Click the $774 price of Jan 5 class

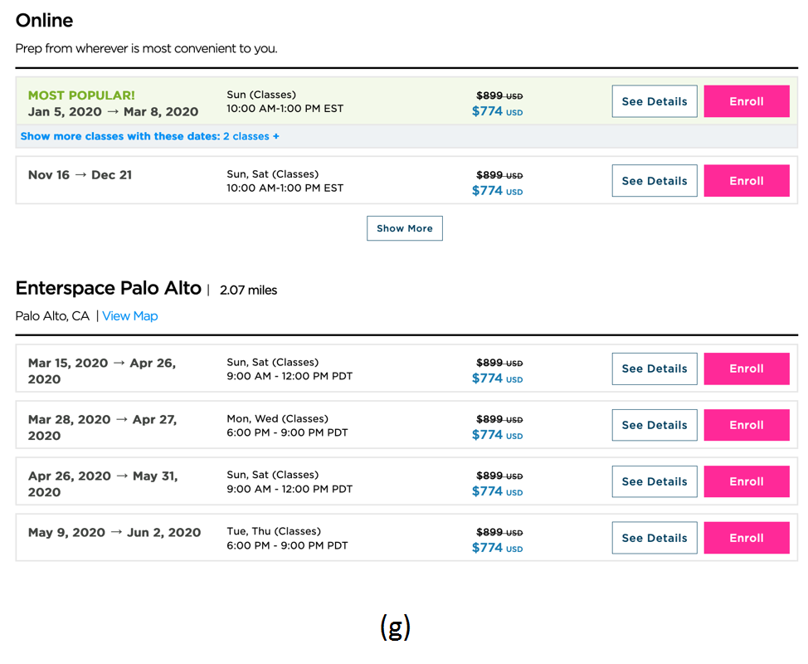click(488, 111)
